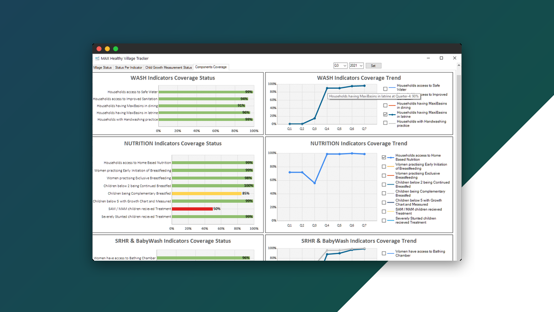Tick Women have access to Bathing Chamber
The width and height of the screenshot is (554, 312).
pyautogui.click(x=384, y=253)
